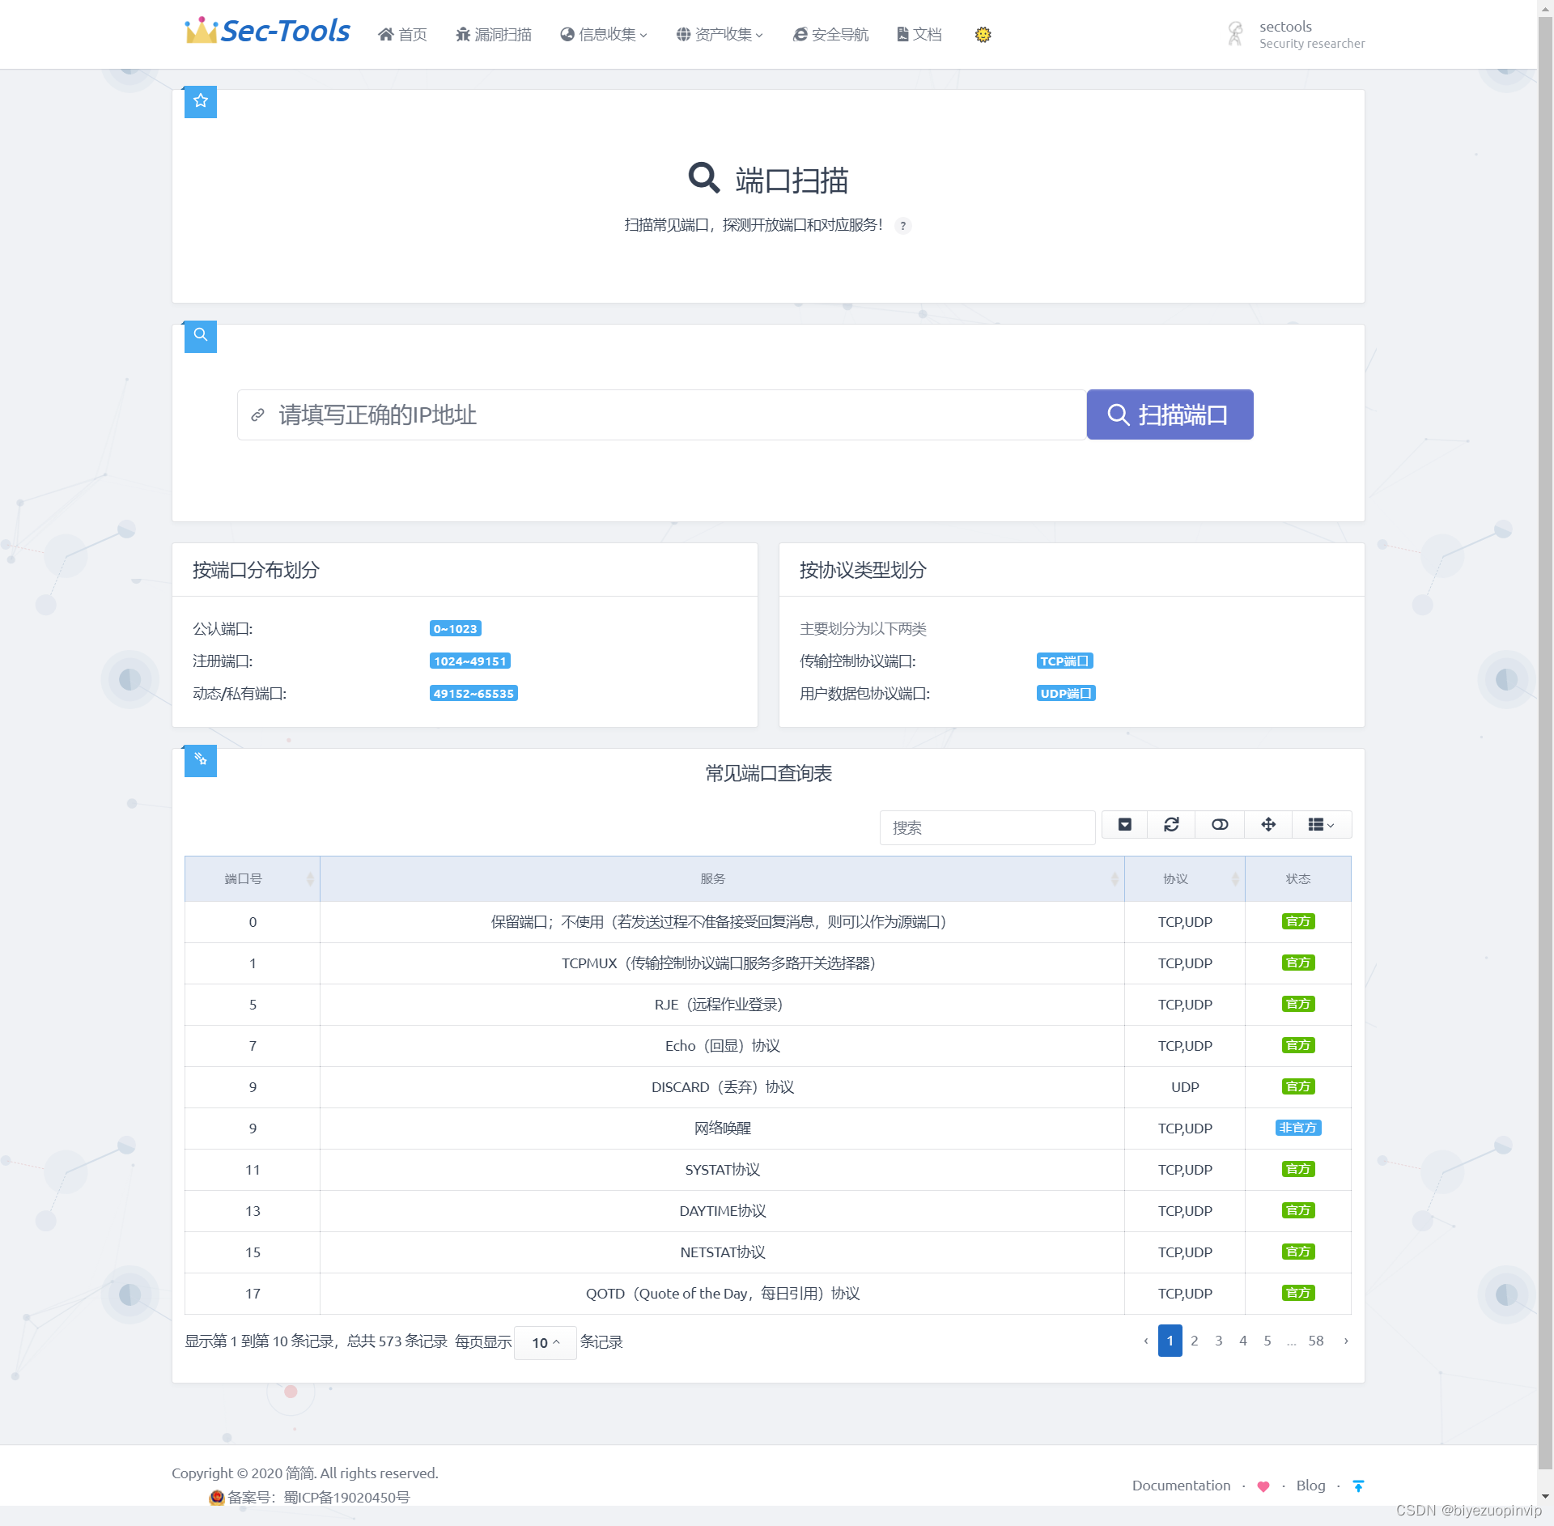
Task: Click the IP address input field
Action: (x=661, y=414)
